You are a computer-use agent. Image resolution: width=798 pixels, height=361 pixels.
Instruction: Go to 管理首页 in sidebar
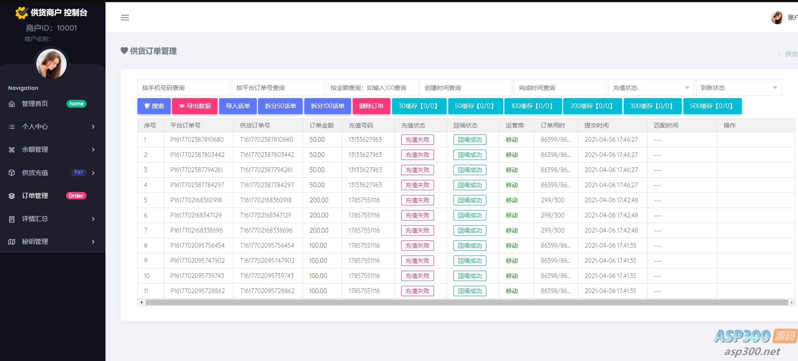[x=35, y=104]
